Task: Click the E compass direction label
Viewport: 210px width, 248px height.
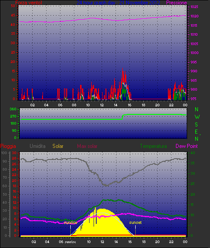Action: pos(197,132)
